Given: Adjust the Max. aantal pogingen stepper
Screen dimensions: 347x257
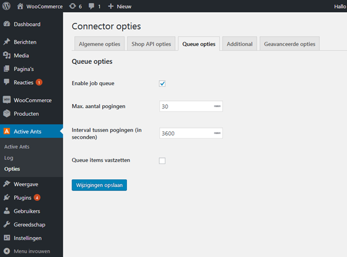Looking at the screenshot, I should 217,107.
